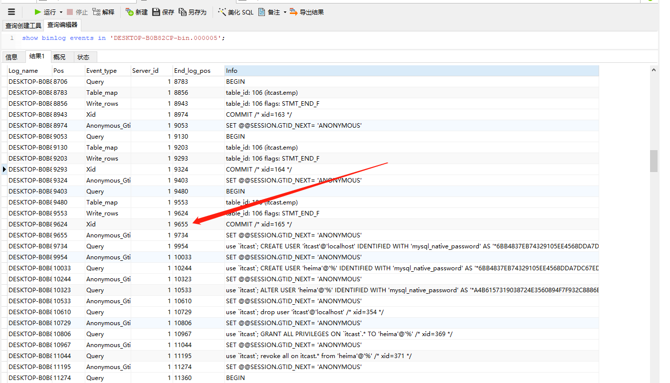Screen dimensions: 670x383
Task: Select End_log_pos cell 9655
Action: pyautogui.click(x=199, y=224)
